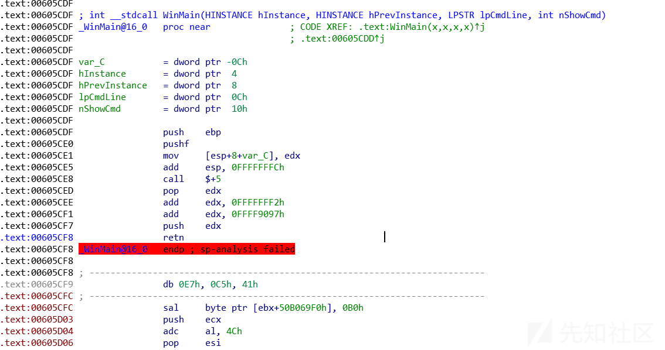Select the db 0E7h, 0C5h, 41h data line

coord(211,284)
